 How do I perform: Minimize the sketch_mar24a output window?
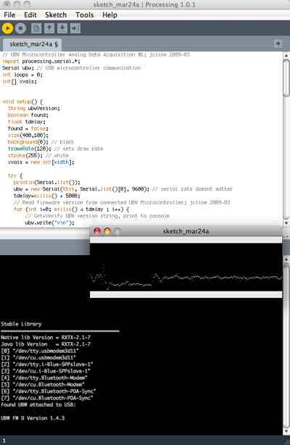click(x=107, y=231)
